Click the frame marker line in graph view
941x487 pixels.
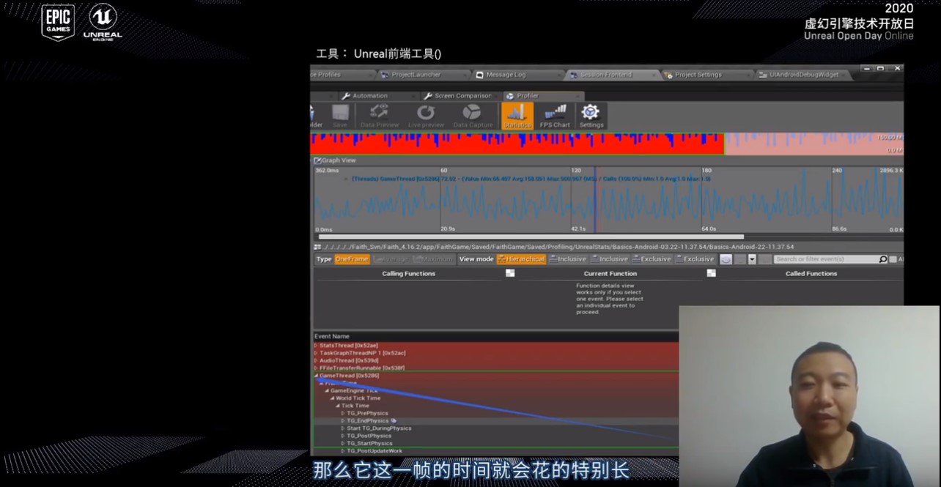594,199
